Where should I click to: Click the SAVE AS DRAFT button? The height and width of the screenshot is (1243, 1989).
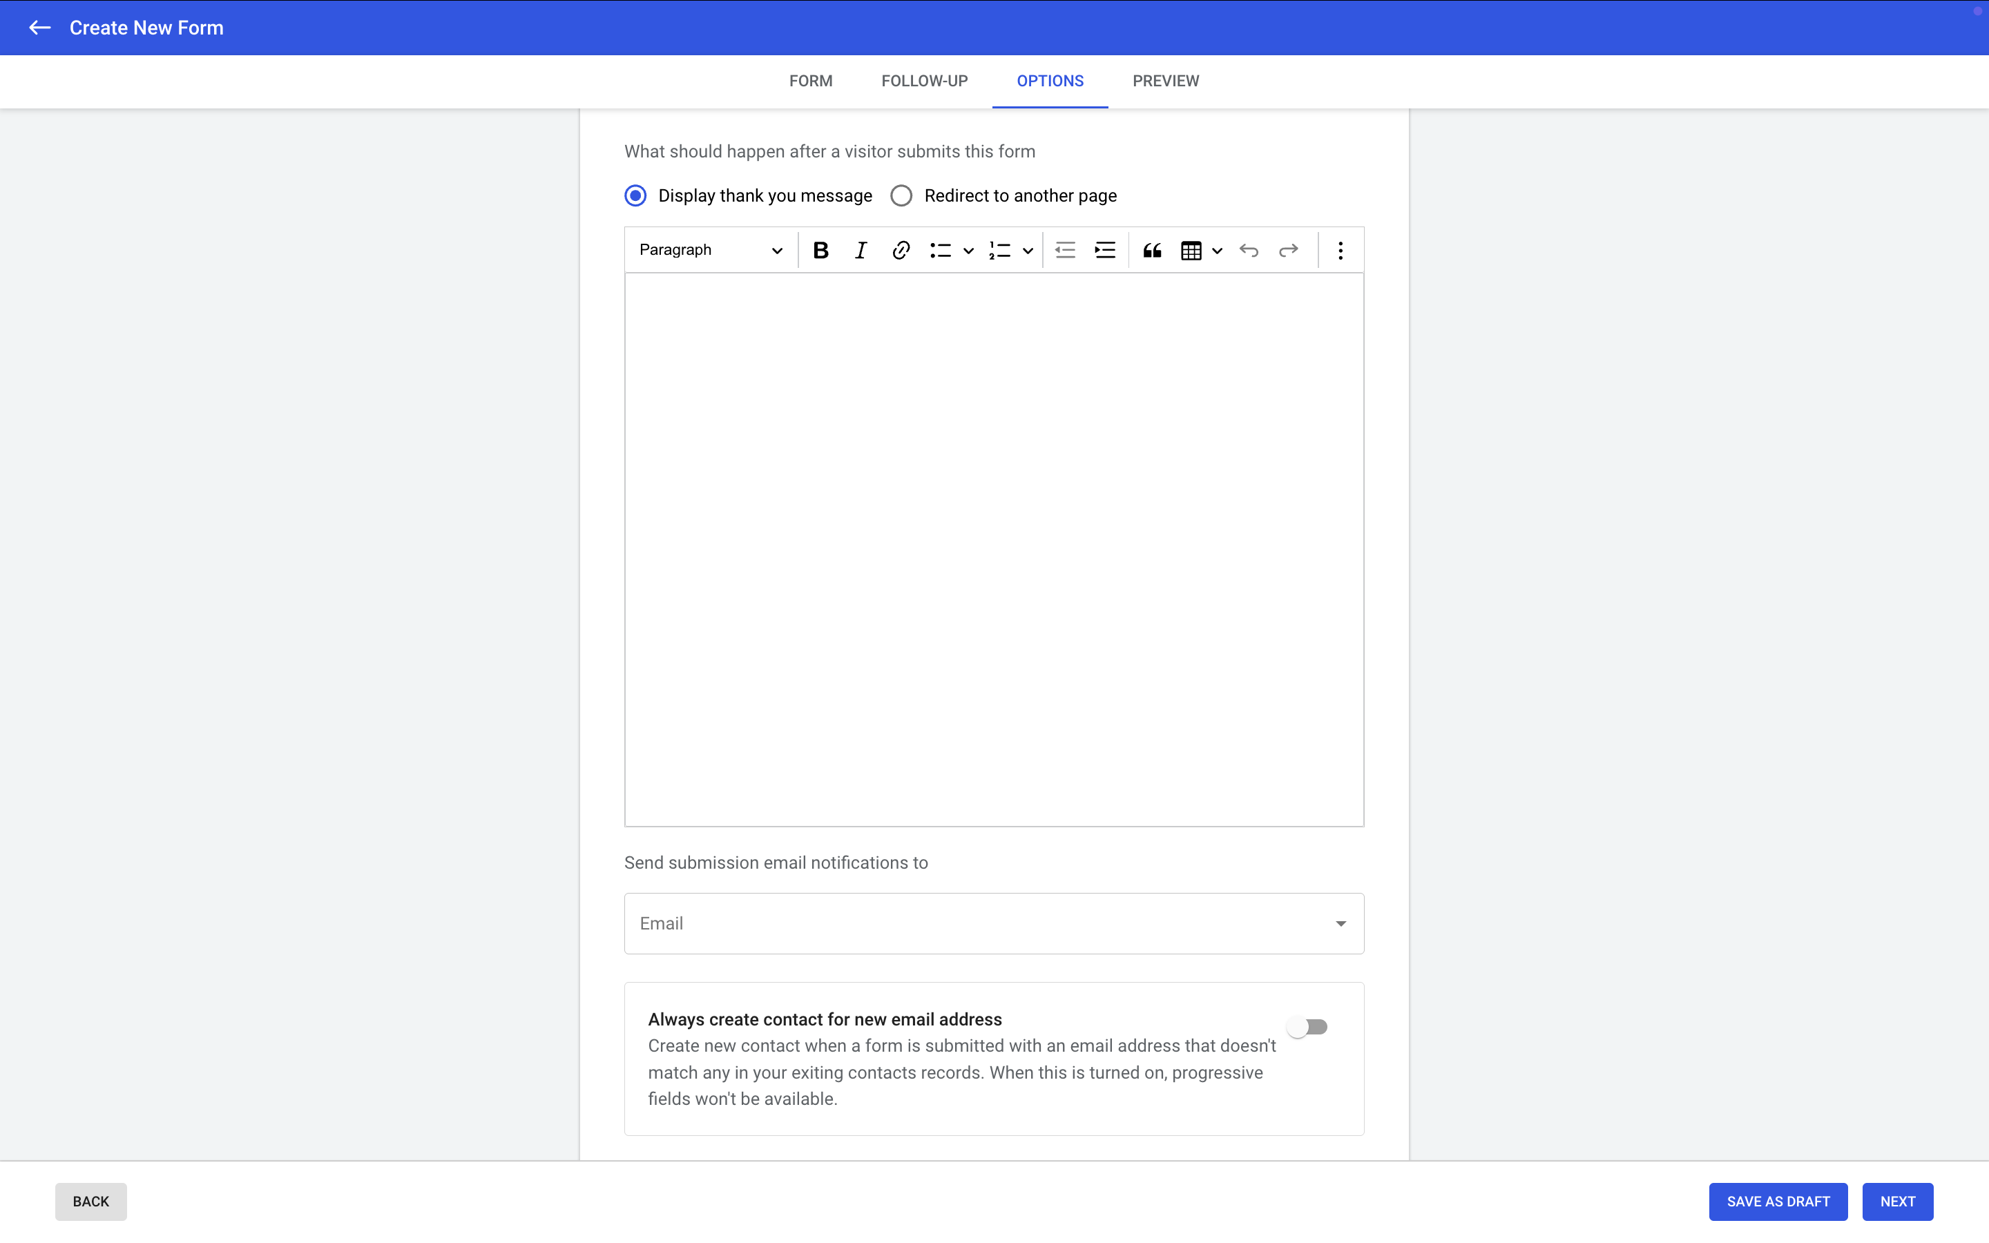pos(1778,1201)
